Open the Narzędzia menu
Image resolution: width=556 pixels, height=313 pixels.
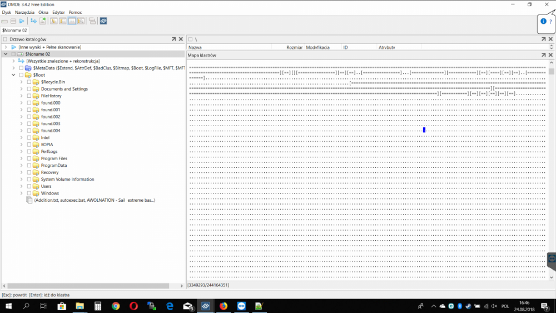click(24, 12)
